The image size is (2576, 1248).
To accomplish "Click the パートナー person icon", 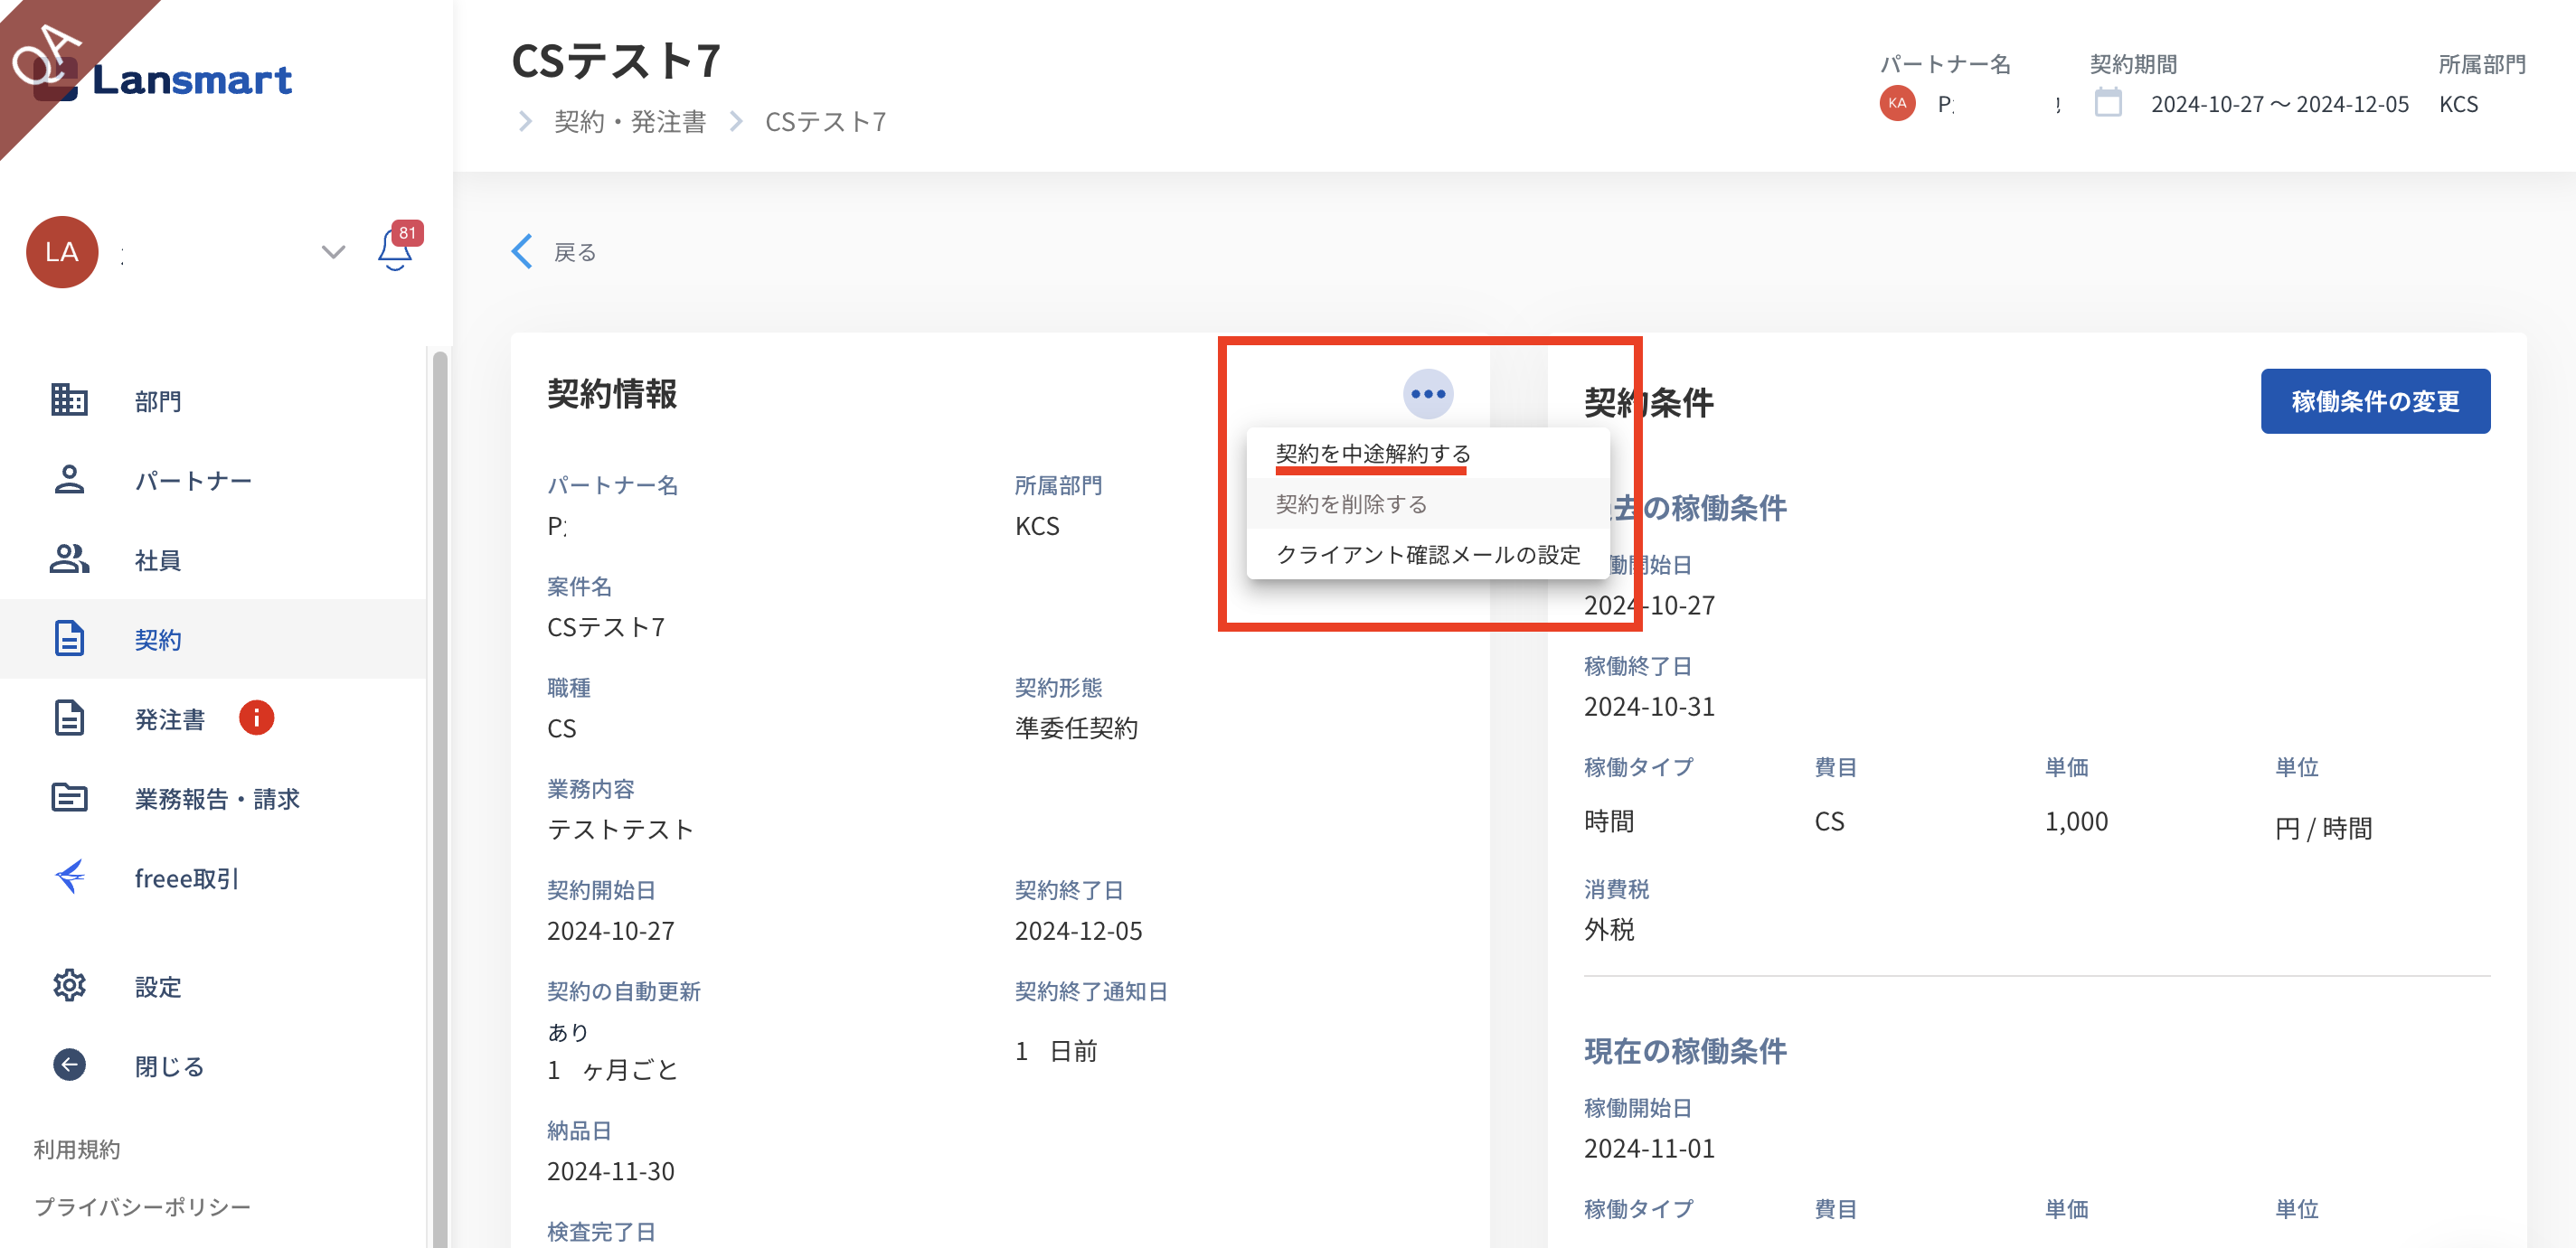I will pyautogui.click(x=69, y=480).
